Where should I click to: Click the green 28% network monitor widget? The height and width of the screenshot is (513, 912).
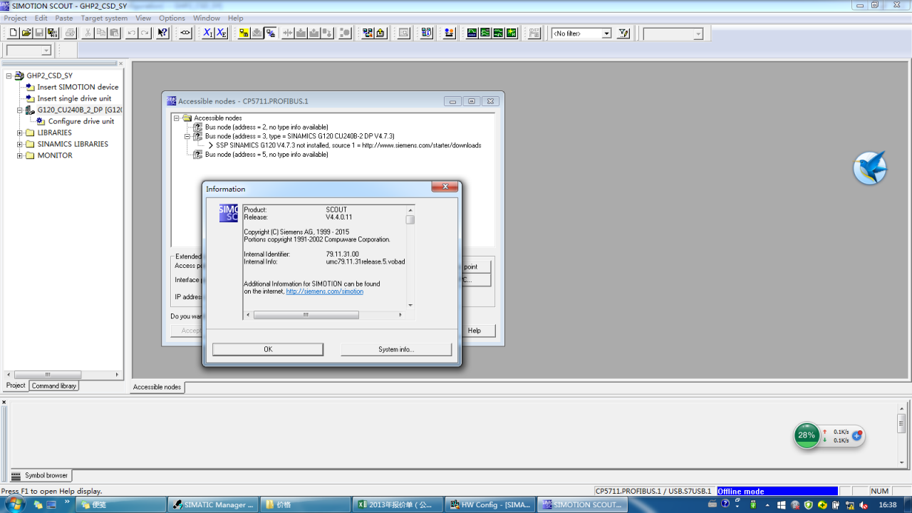[x=807, y=435]
